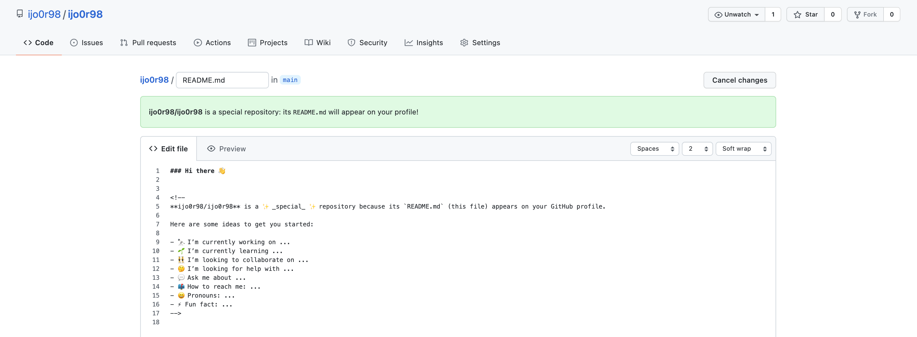Click the watchers count 1
Image resolution: width=917 pixels, height=337 pixels.
(773, 14)
